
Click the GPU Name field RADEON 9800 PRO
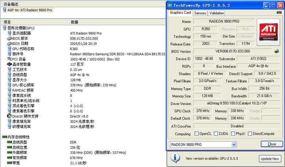pos(224,21)
